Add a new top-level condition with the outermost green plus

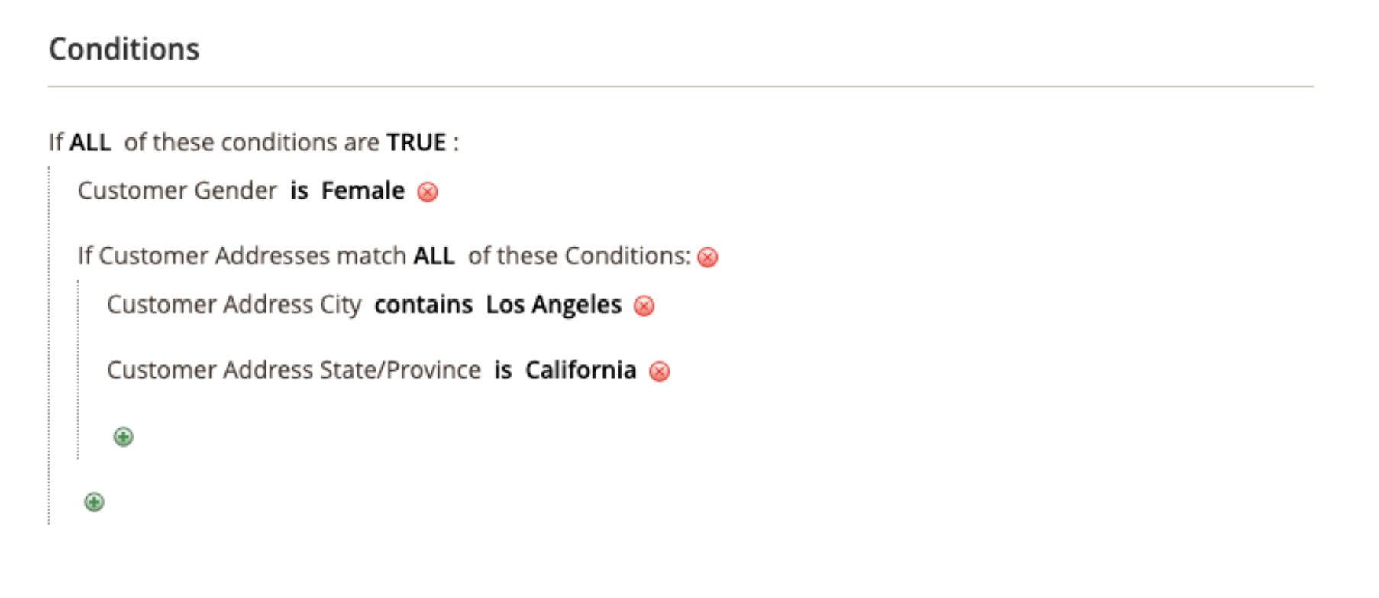pos(94,503)
